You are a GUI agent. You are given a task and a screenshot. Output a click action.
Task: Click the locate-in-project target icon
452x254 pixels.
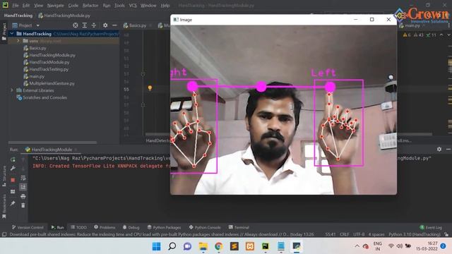coord(76,25)
